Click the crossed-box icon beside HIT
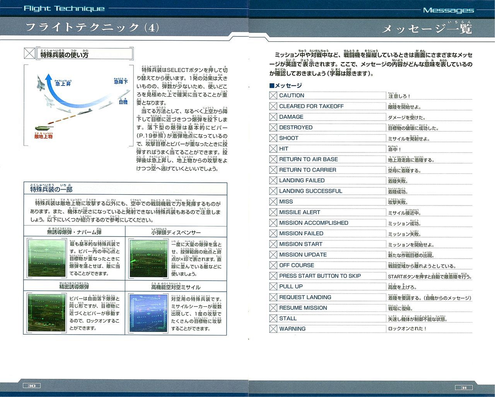 [273, 148]
